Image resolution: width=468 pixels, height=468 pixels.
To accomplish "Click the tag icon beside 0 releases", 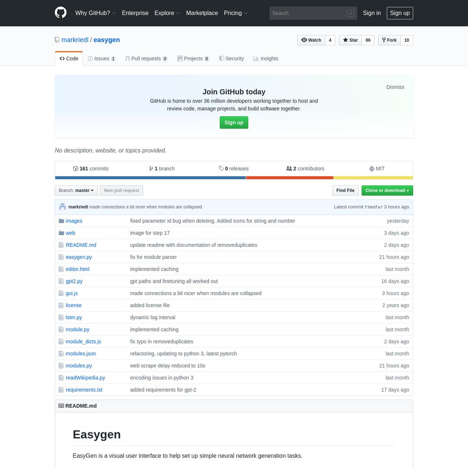I will 221,168.
